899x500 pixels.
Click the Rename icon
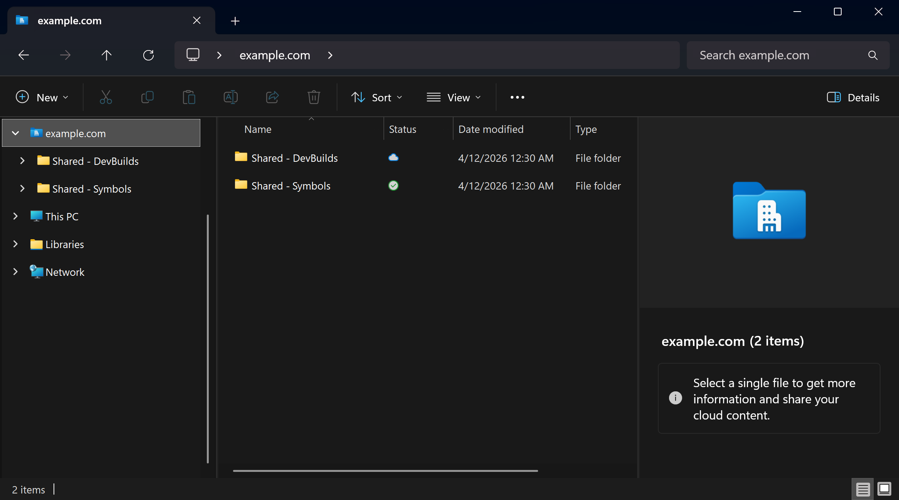click(230, 97)
